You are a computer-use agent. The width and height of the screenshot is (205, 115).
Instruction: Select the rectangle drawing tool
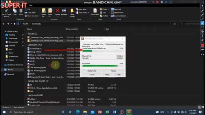click(202, 27)
